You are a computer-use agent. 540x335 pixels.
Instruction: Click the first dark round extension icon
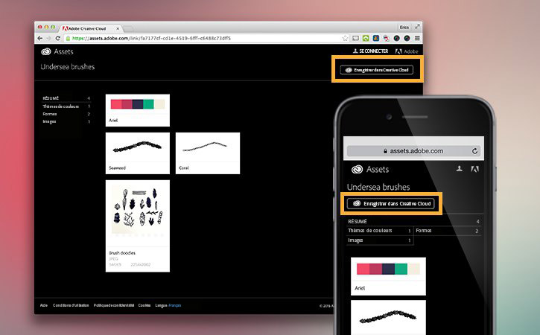click(397, 38)
